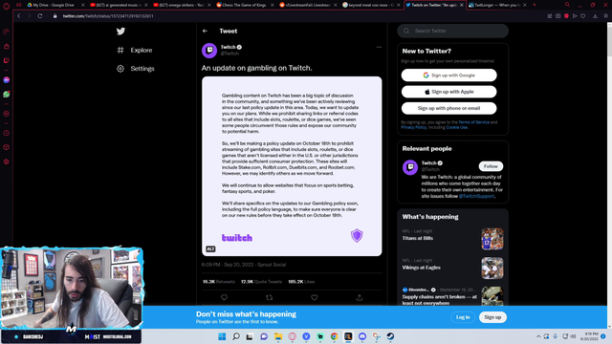Open File Explorer from the taskbar
The height and width of the screenshot is (344, 612).
coord(278,336)
